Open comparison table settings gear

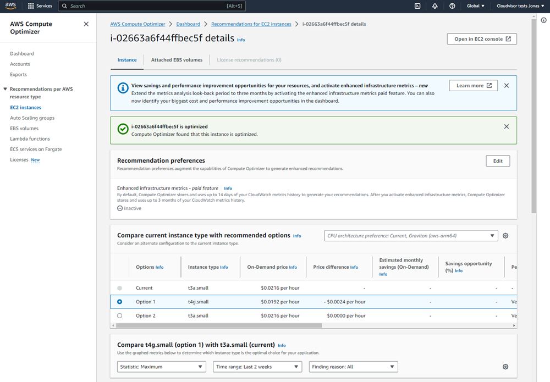pos(505,236)
